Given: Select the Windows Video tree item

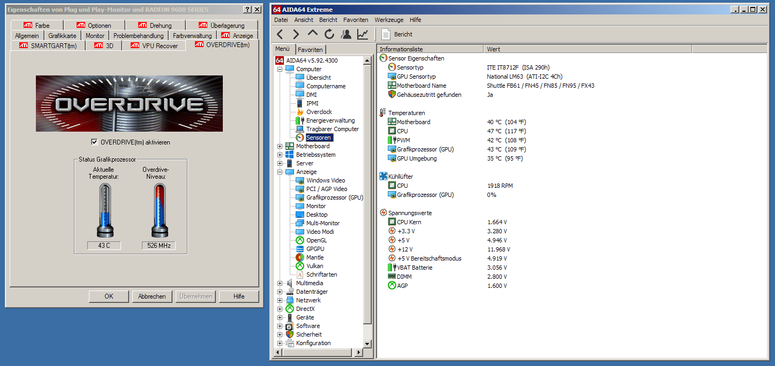Looking at the screenshot, I should pyautogui.click(x=326, y=180).
